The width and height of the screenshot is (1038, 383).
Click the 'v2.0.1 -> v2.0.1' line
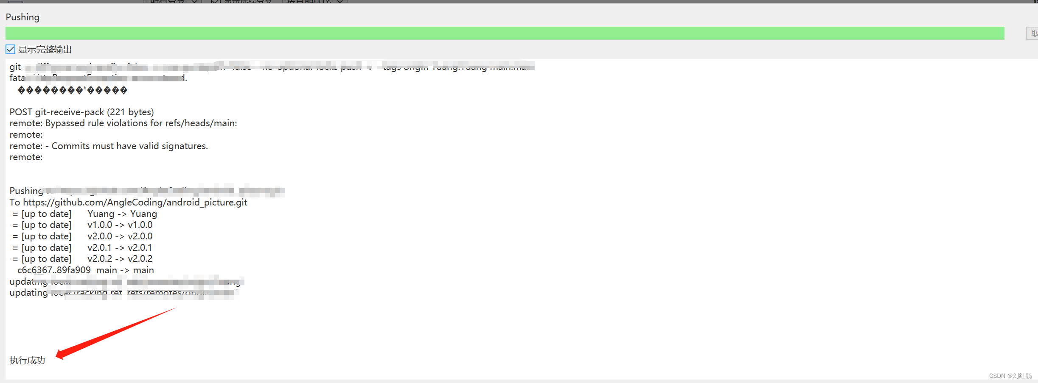pos(83,248)
